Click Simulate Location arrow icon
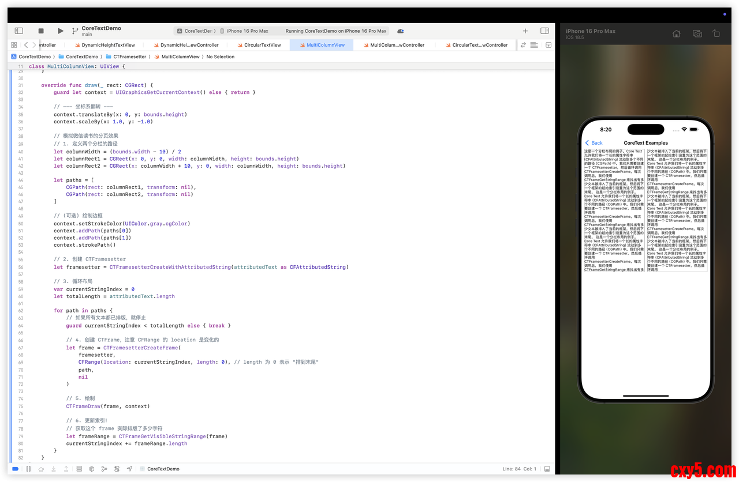739x482 pixels. [129, 469]
